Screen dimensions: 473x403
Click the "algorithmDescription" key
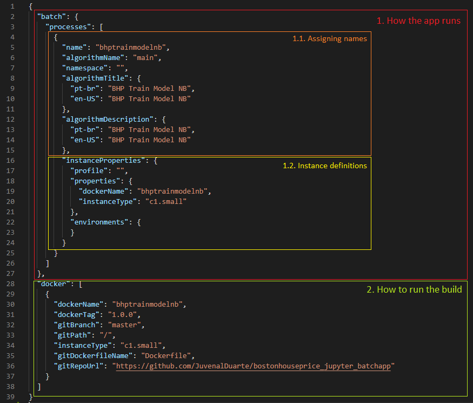coord(108,119)
